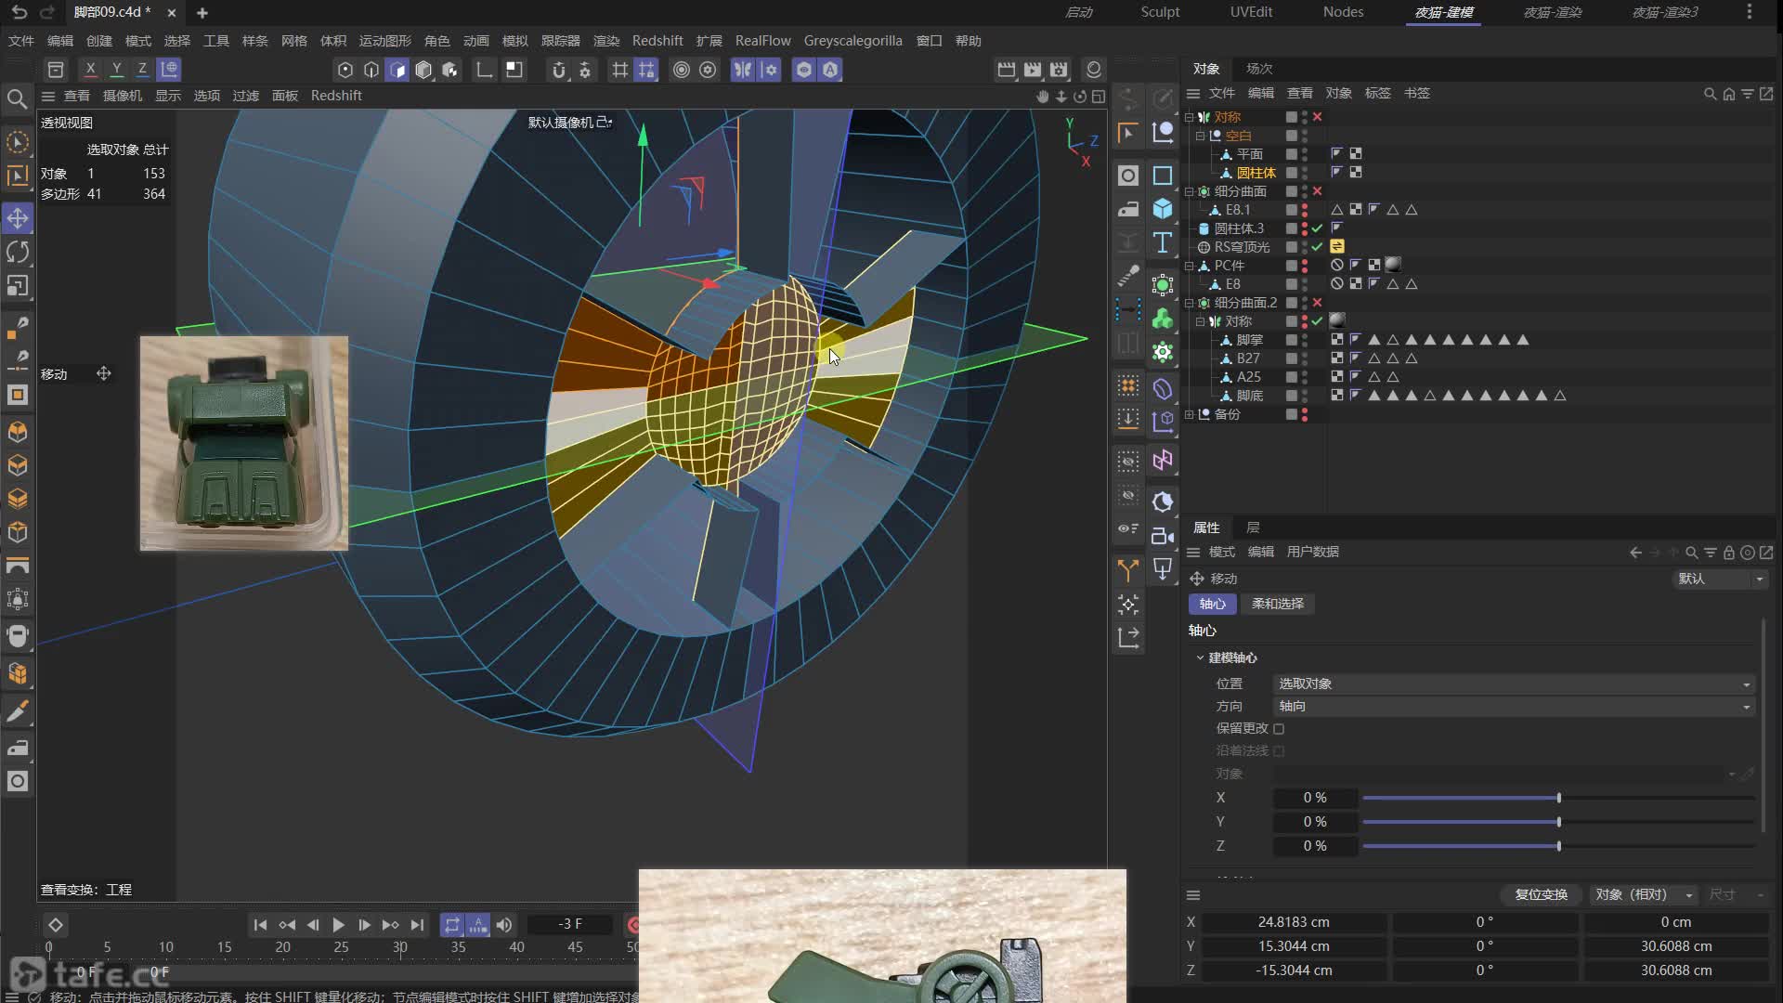Click the 复位变换 button
The width and height of the screenshot is (1783, 1003).
[x=1541, y=894]
